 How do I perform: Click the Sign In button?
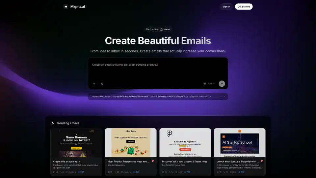pos(226,7)
